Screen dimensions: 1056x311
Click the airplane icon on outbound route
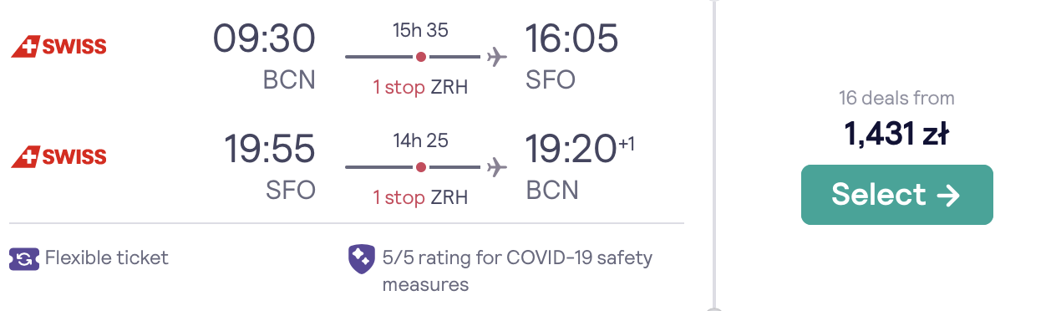[x=496, y=57]
